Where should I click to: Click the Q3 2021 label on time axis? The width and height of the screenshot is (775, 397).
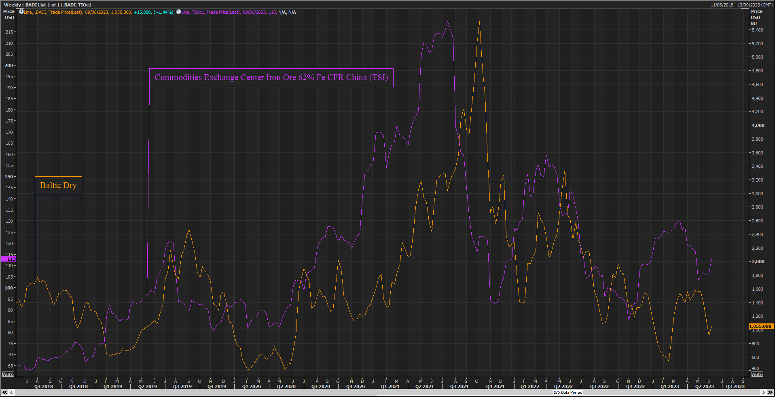(x=459, y=386)
